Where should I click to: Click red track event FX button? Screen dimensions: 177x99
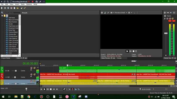tap(132, 75)
